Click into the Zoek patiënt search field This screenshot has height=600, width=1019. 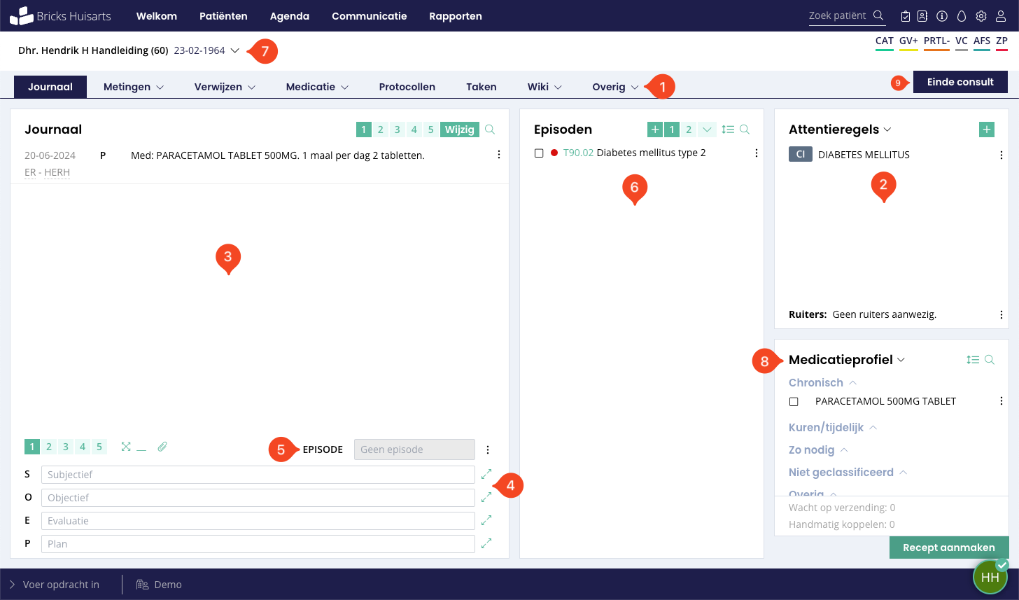pos(838,15)
